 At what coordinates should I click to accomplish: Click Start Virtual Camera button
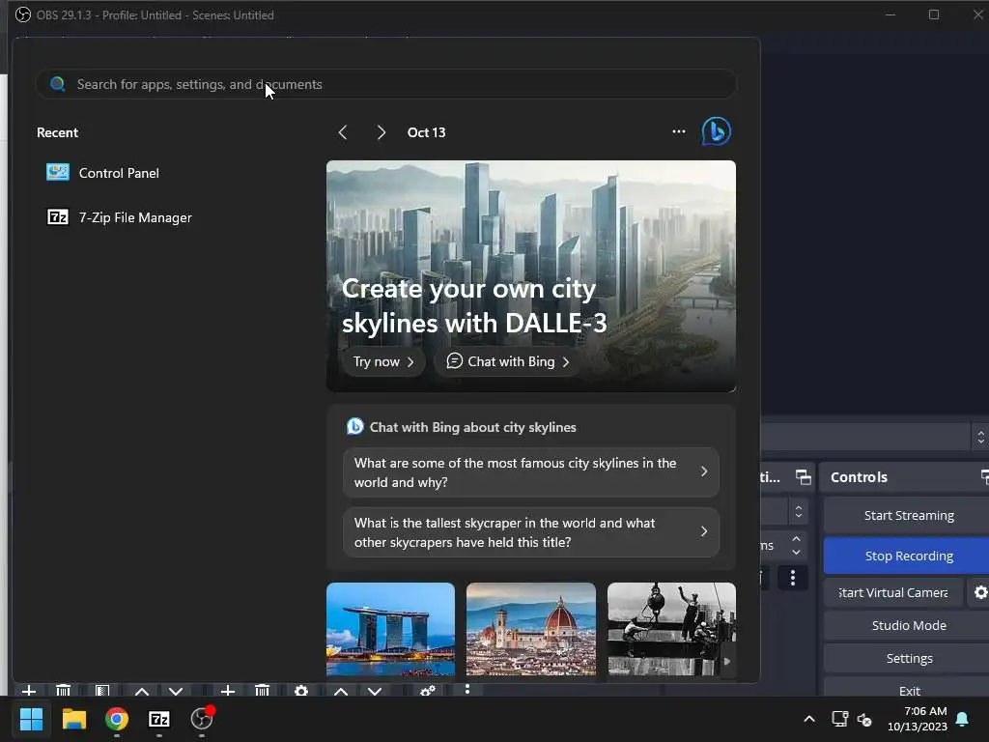coord(893,592)
